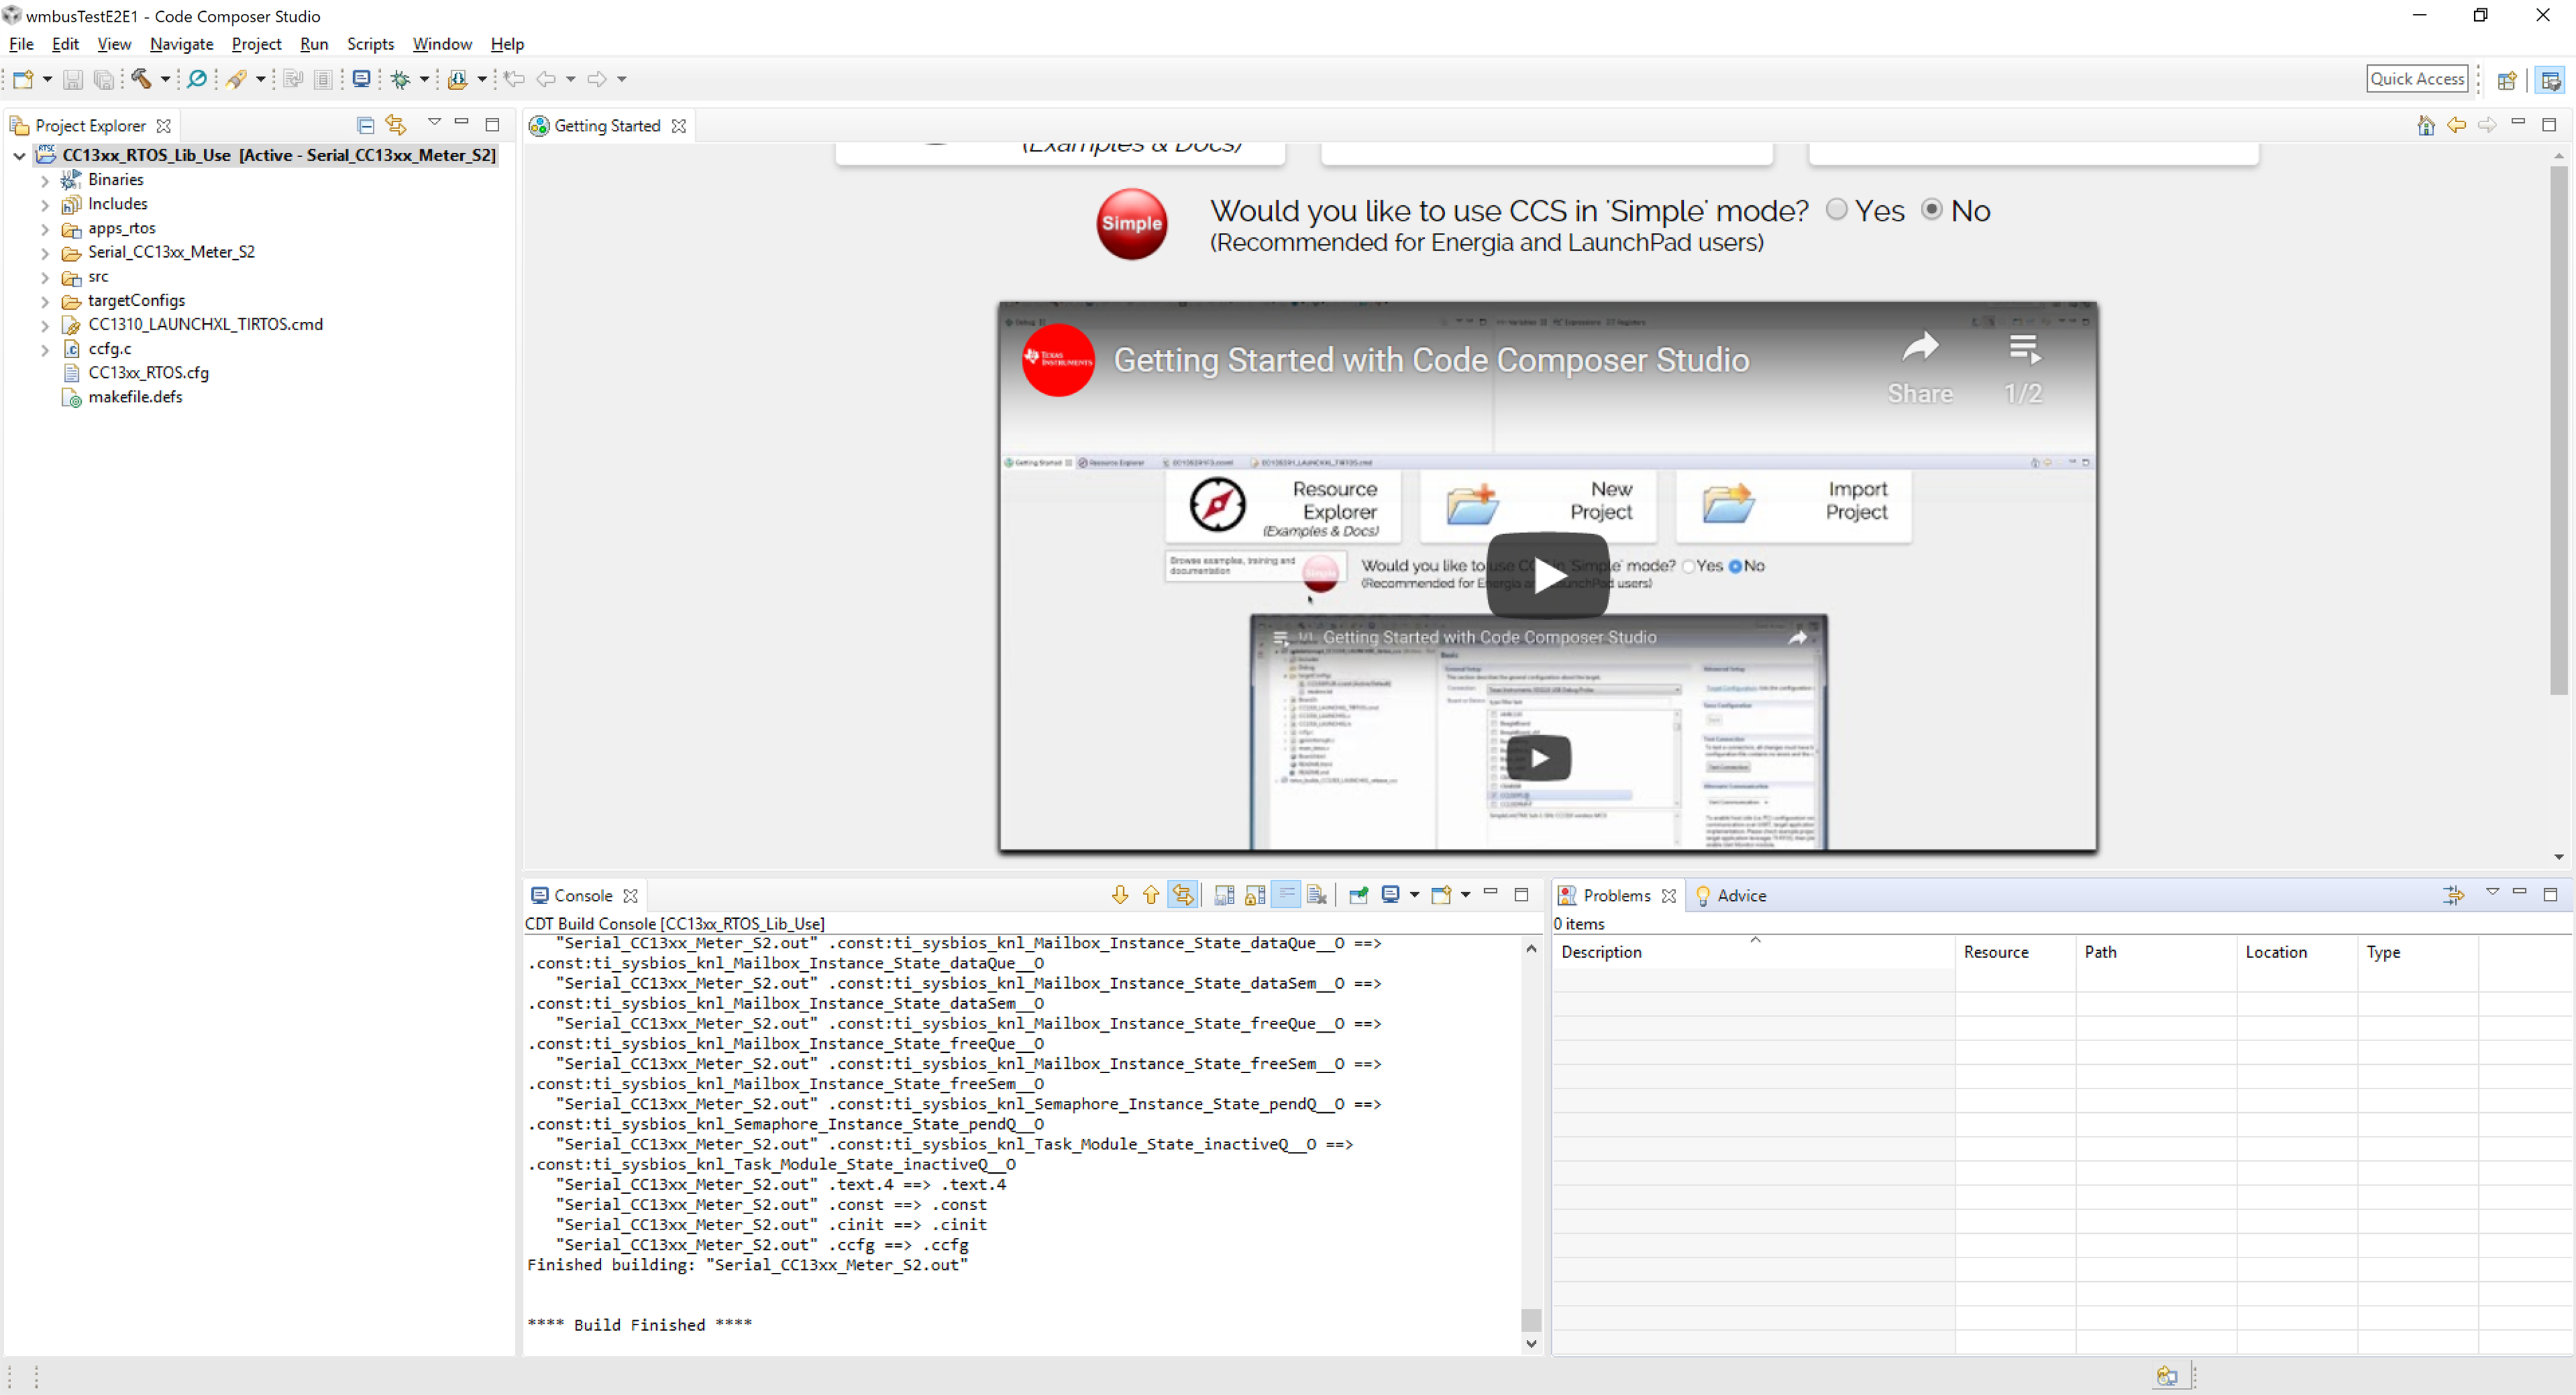
Task: Switch to the Advice tab
Action: pos(1731,895)
